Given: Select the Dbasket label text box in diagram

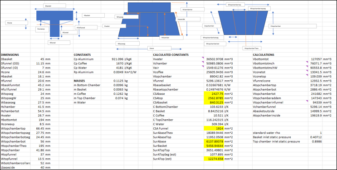Looking at the screenshot, I should click(54, 6).
